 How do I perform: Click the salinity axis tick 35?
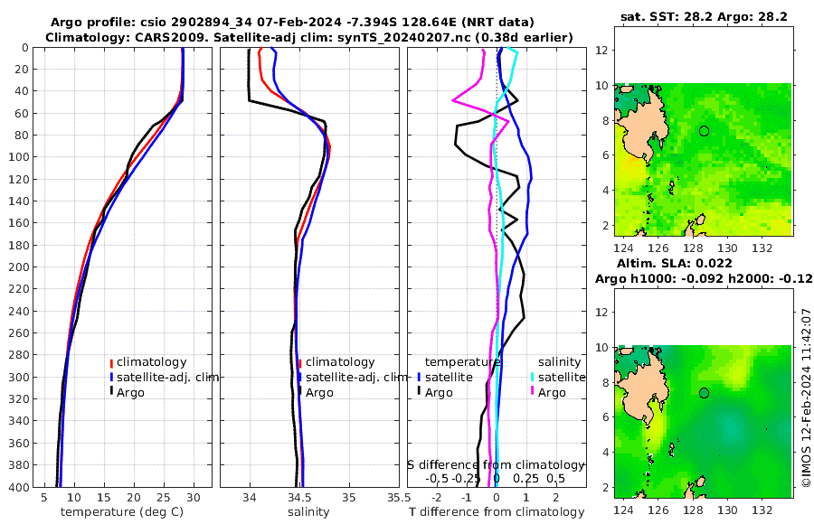[x=349, y=498]
